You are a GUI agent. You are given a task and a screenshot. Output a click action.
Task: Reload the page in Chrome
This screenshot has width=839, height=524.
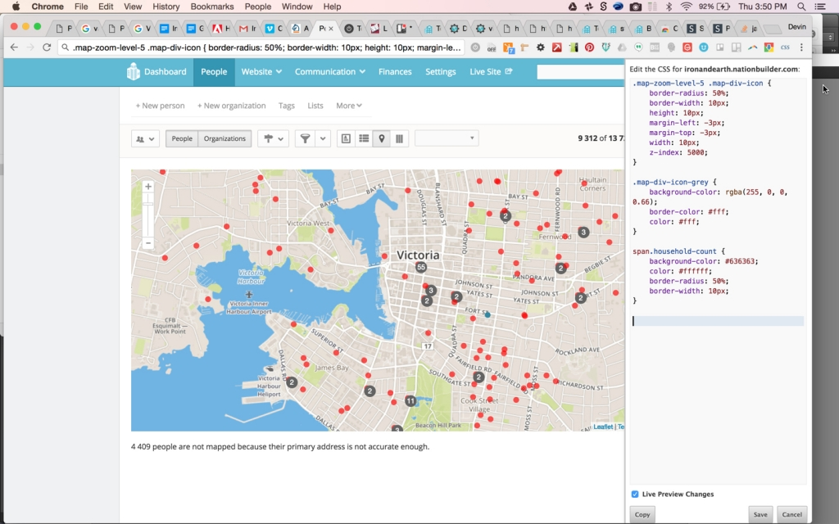point(47,47)
